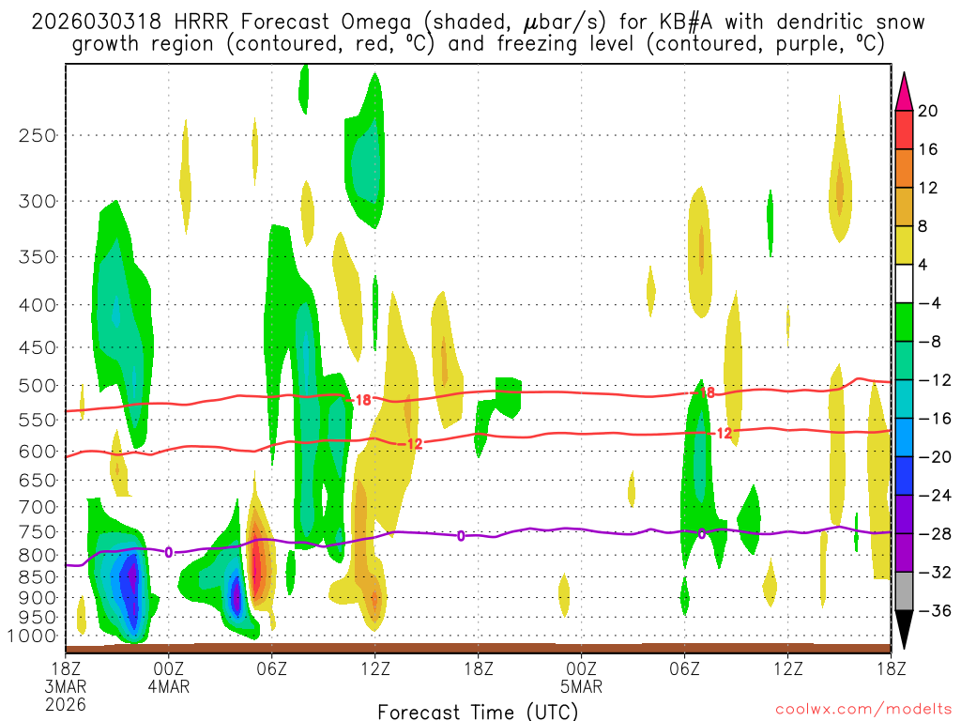This screenshot has width=961, height=721.
Task: Select the dark blue -24 to -20 colorbar swatch
Action: point(904,476)
